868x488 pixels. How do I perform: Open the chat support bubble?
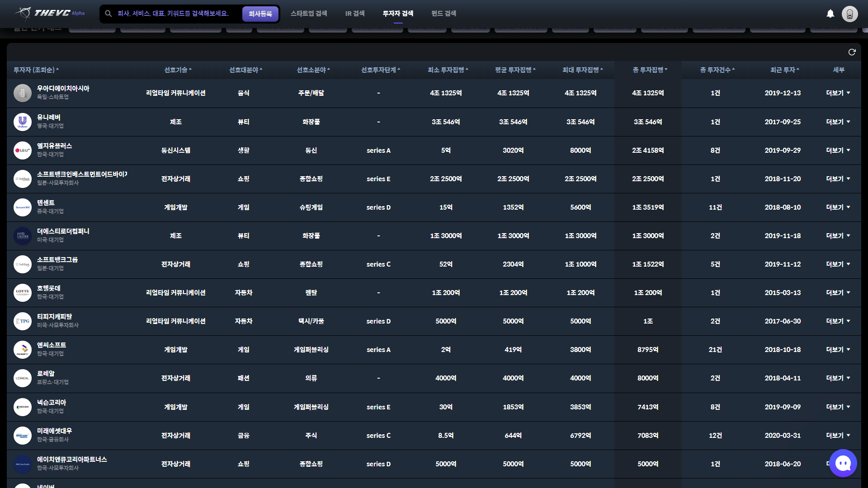(843, 463)
